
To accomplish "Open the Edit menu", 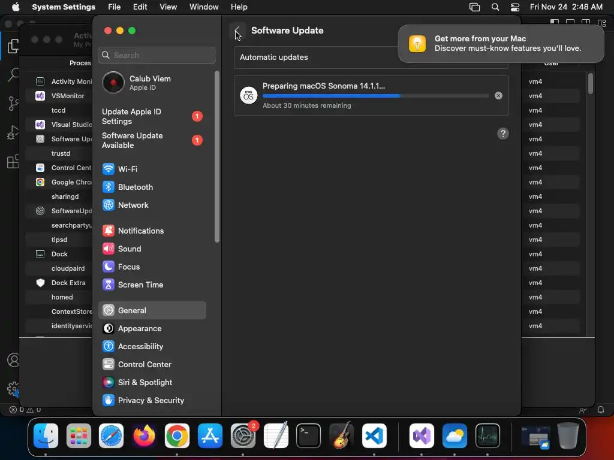I will (x=140, y=7).
